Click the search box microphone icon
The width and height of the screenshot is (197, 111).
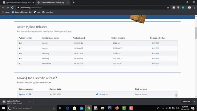pos(54,108)
